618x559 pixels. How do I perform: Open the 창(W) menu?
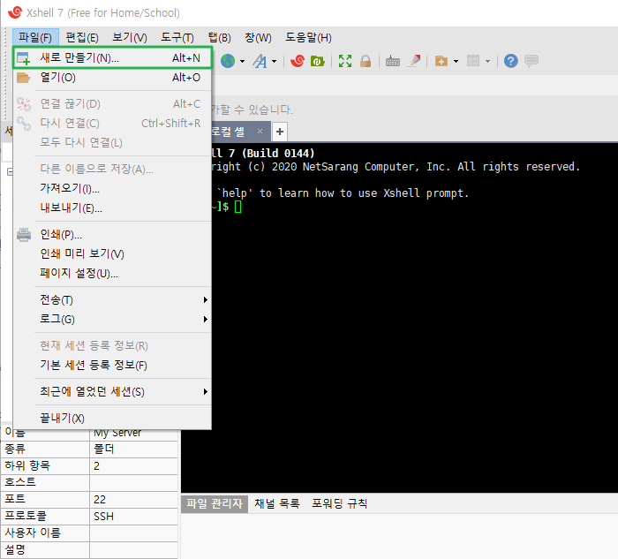[258, 38]
